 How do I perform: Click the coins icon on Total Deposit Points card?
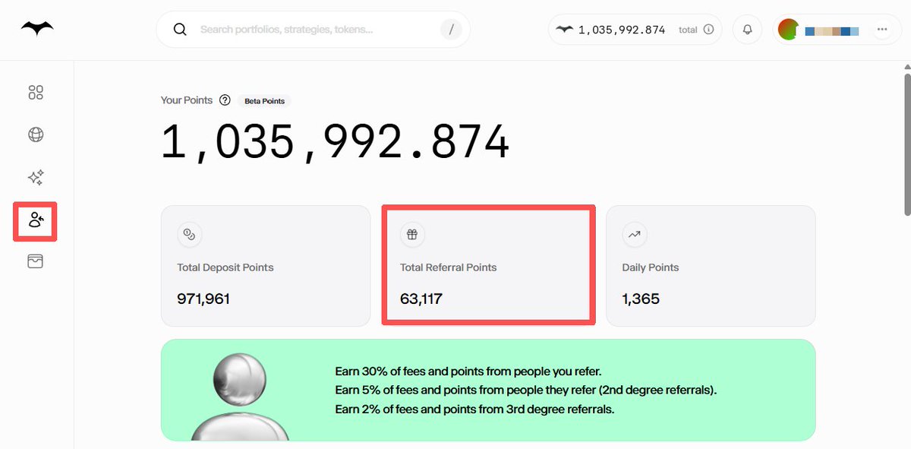(x=189, y=235)
